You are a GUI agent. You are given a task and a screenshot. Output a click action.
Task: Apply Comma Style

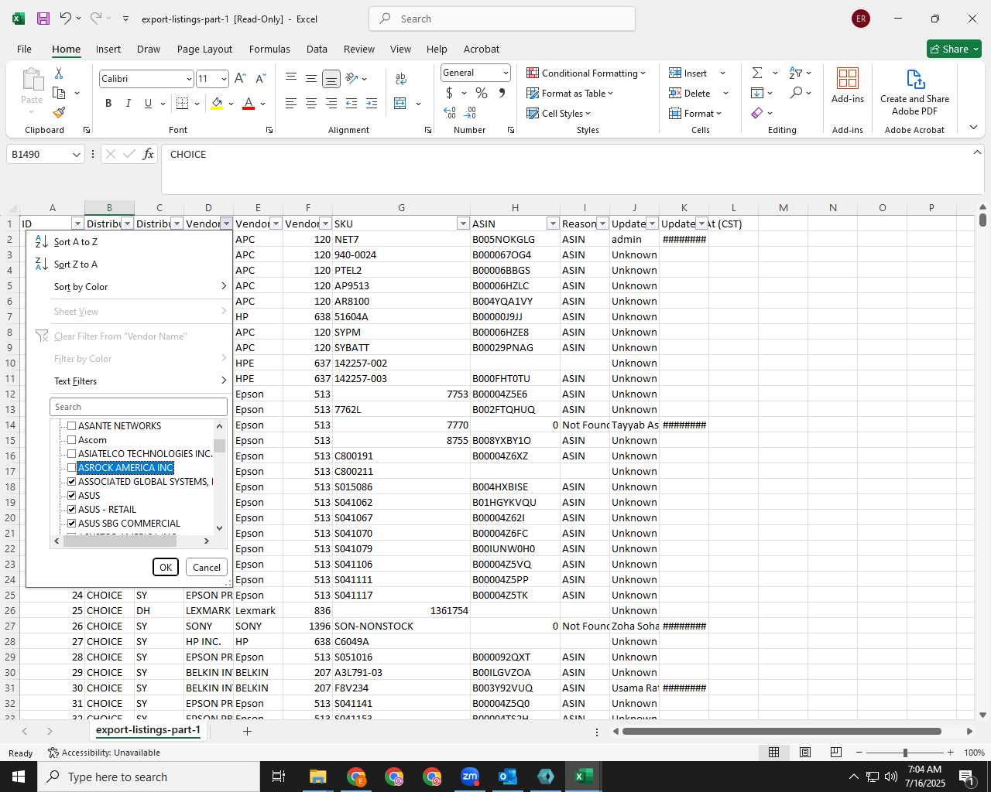(x=502, y=93)
